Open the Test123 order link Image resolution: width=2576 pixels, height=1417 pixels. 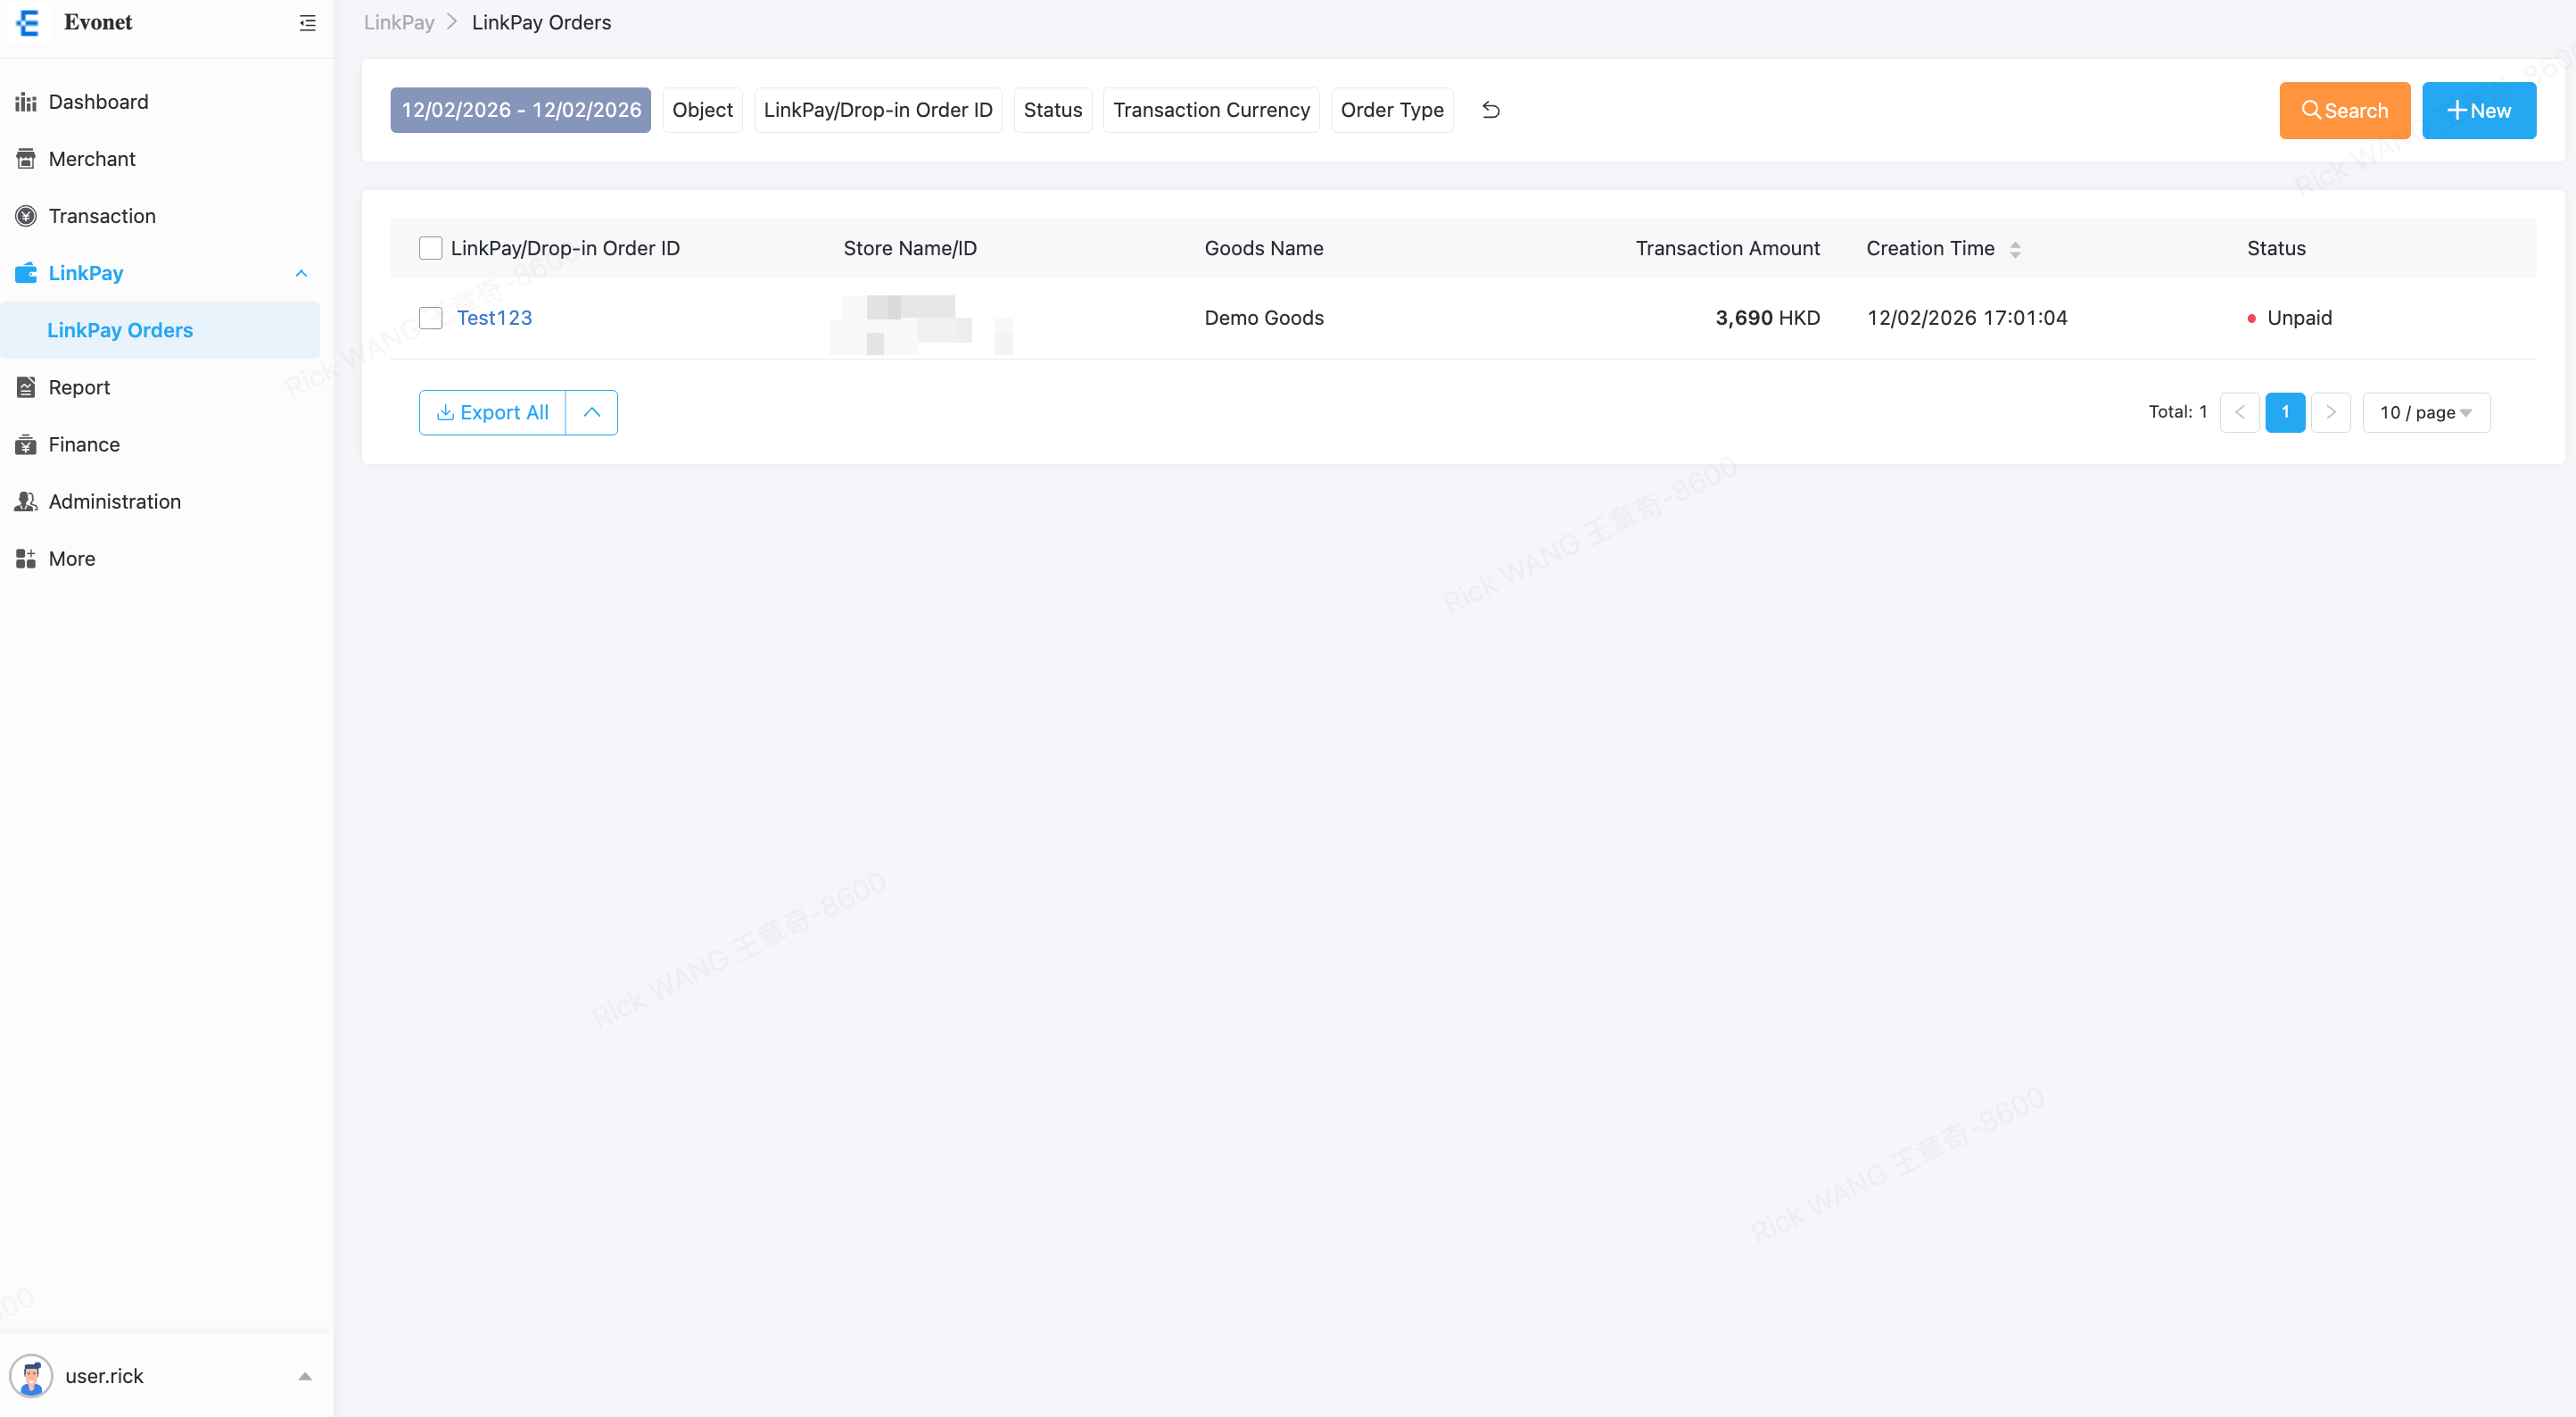pos(494,319)
